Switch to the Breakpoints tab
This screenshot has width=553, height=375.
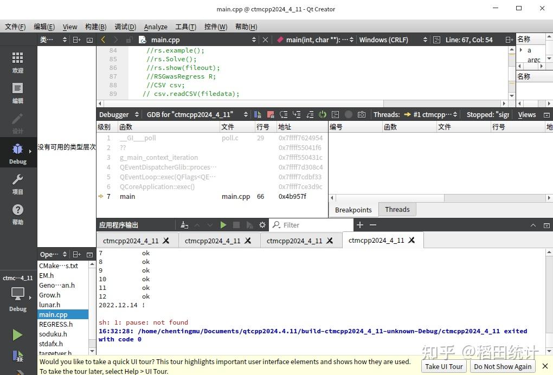[353, 209]
